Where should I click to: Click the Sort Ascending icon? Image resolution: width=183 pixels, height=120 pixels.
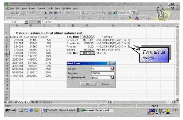pyautogui.click(x=99, y=13)
